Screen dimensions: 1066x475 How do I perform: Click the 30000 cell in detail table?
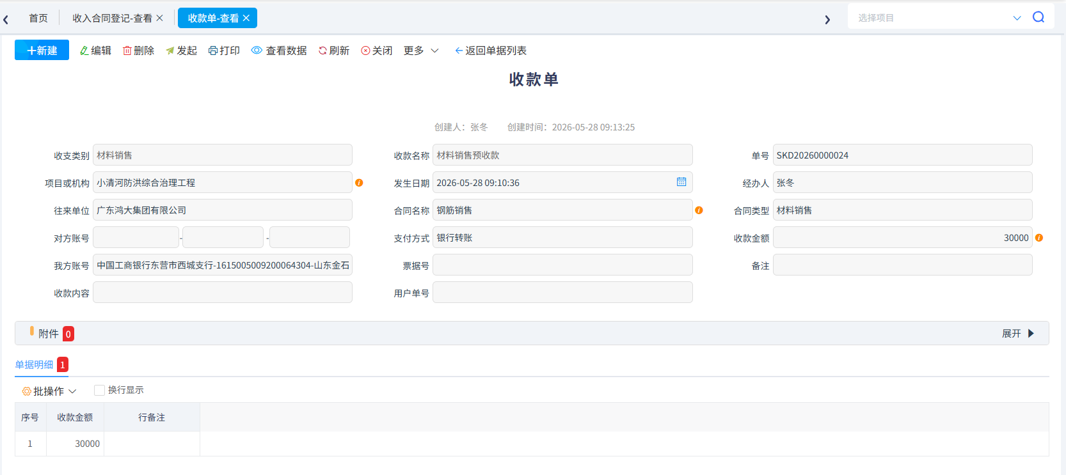tap(75, 444)
